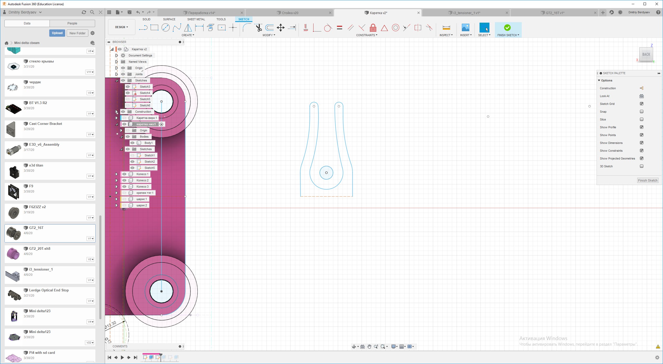Hide the Колесо:1 component with eye icon
Image resolution: width=663 pixels, height=364 pixels.
(125, 174)
